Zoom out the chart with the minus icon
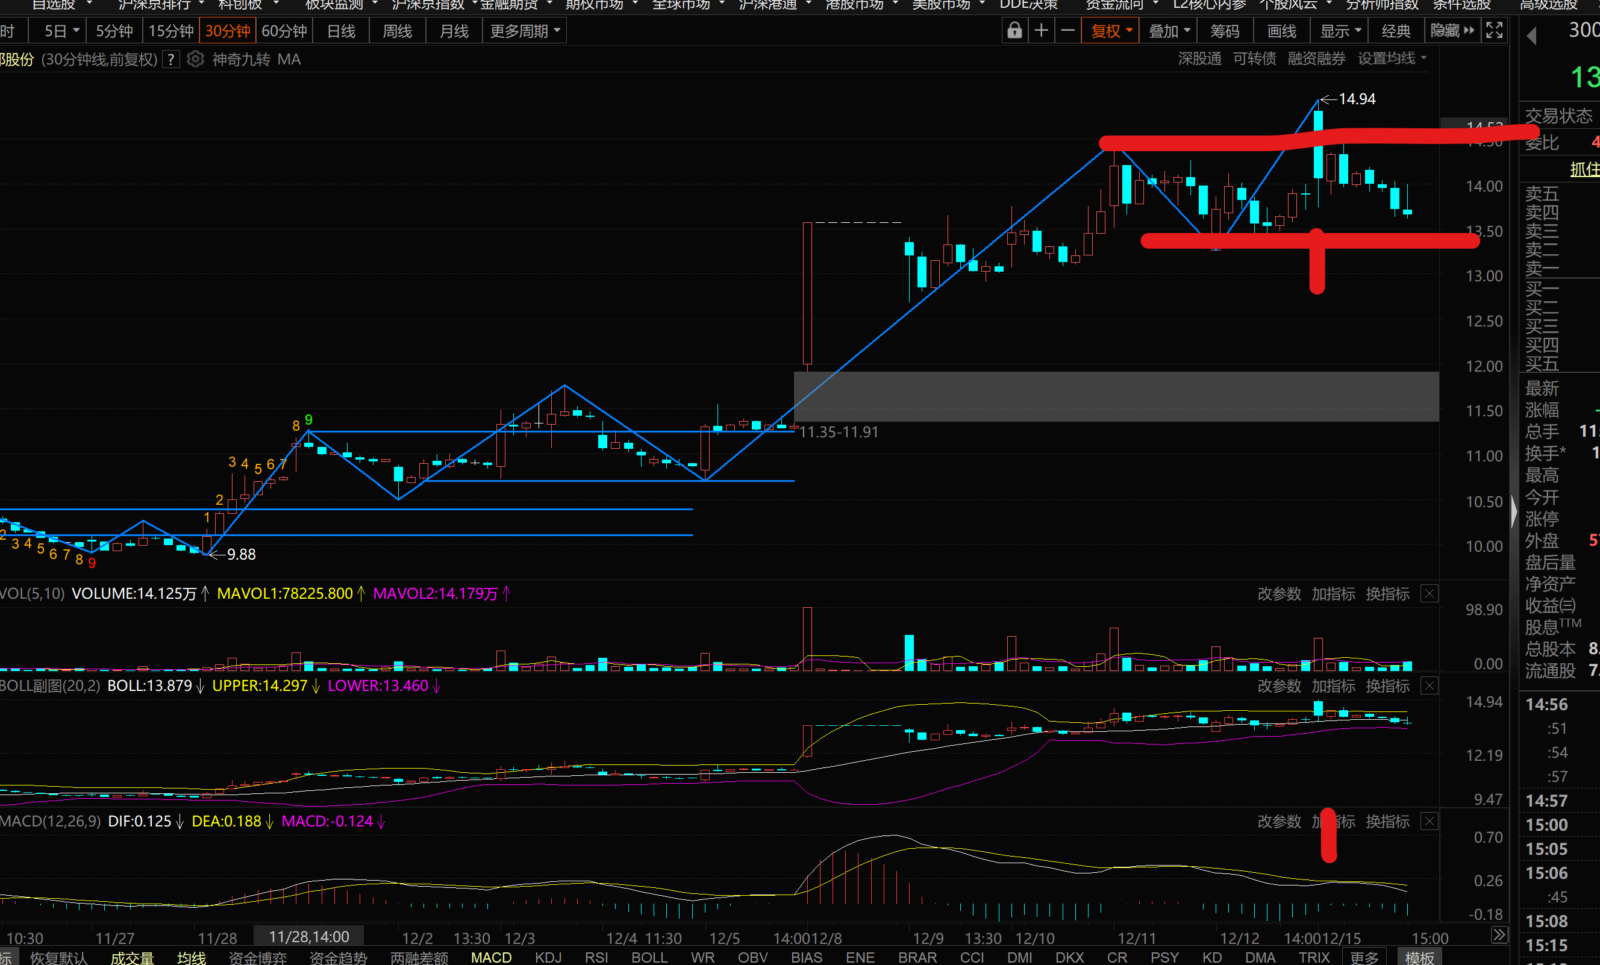 tap(1067, 31)
